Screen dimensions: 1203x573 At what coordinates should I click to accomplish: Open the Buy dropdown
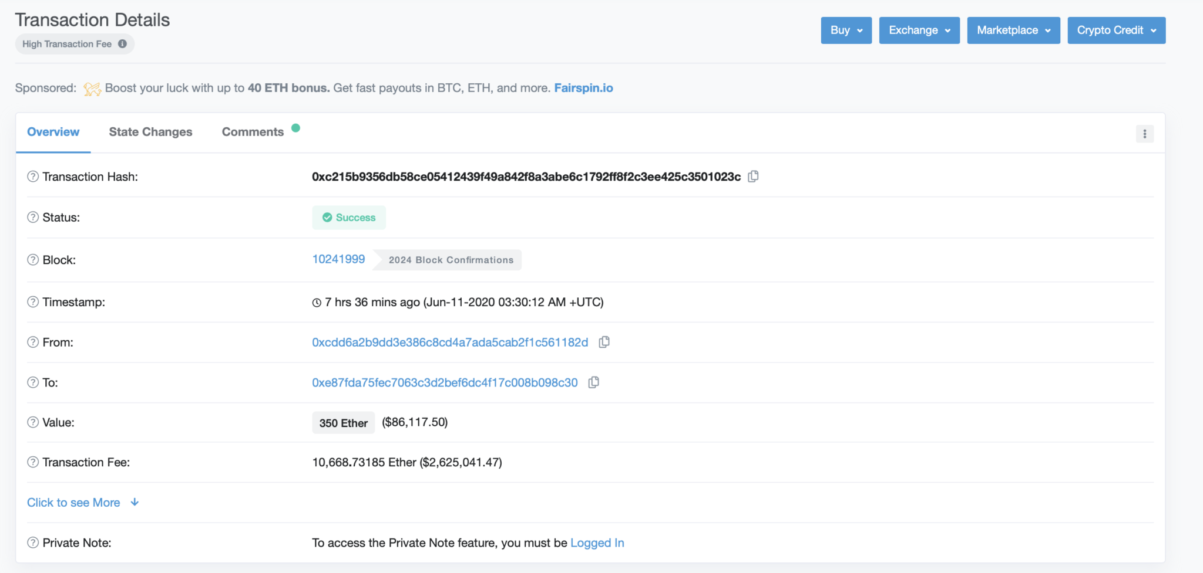[846, 30]
